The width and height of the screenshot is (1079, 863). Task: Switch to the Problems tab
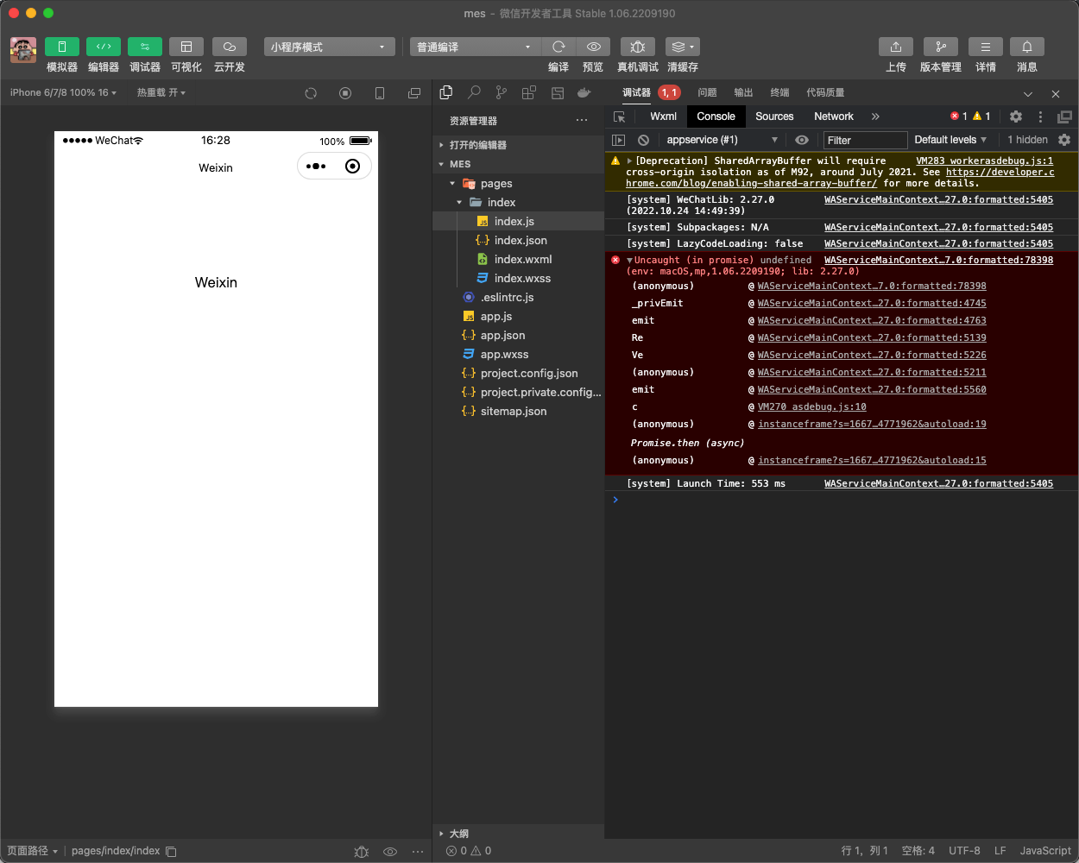[708, 92]
